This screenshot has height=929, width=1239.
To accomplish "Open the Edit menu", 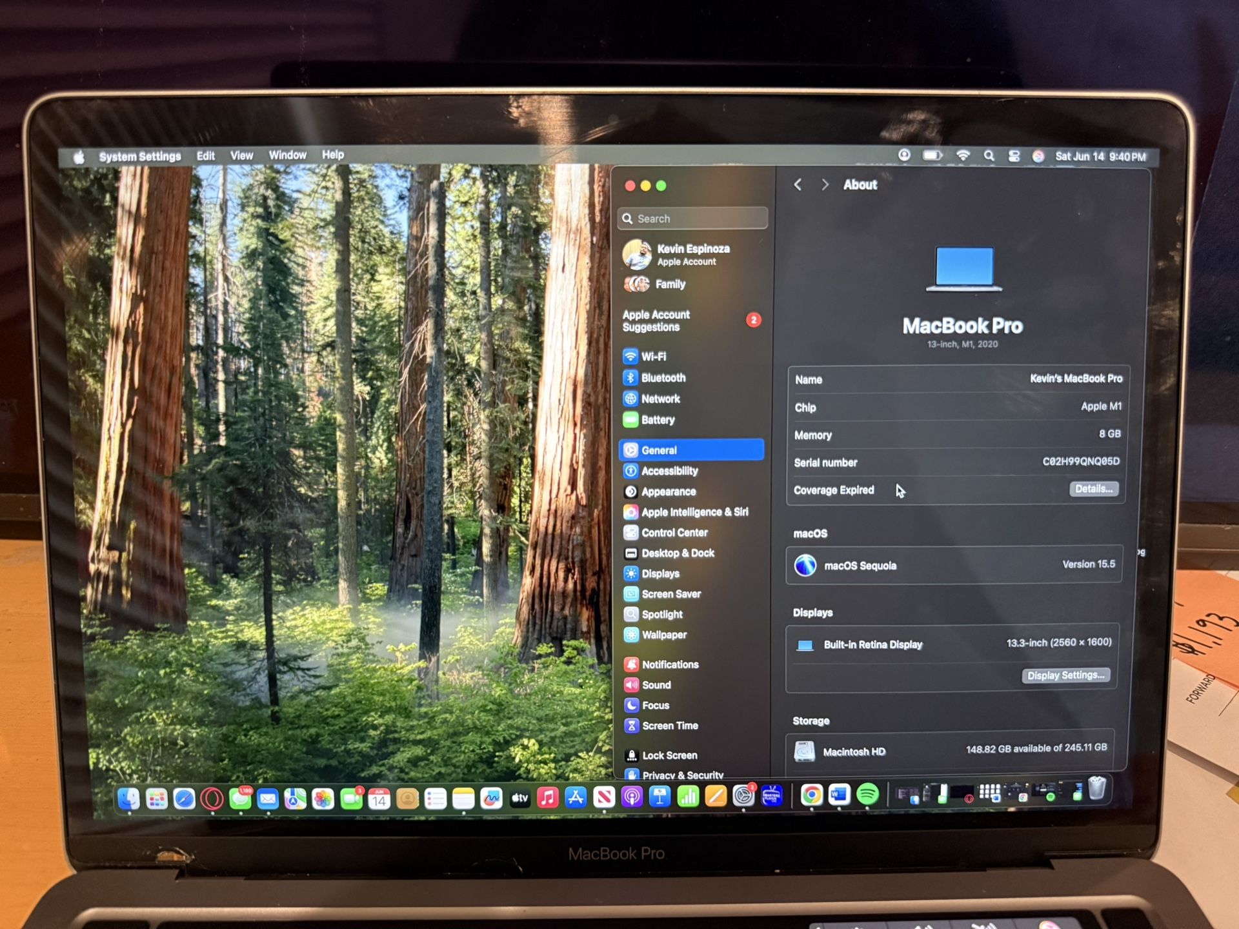I will click(x=206, y=155).
